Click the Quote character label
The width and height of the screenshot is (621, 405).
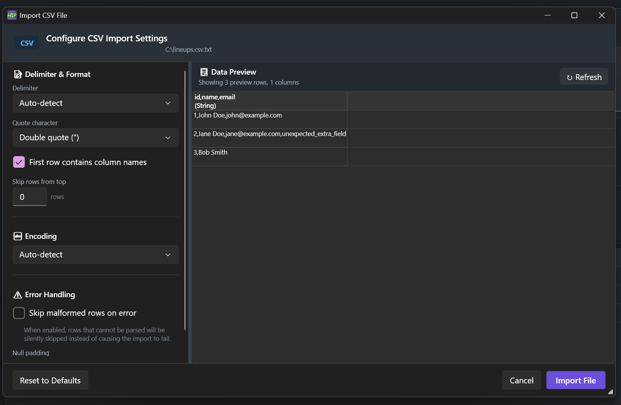coord(35,123)
